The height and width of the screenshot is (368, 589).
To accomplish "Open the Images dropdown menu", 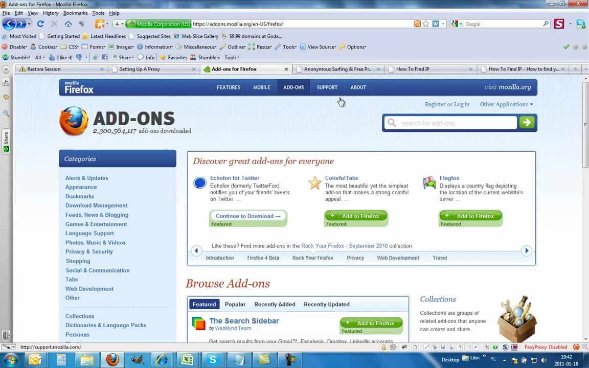I will [121, 47].
